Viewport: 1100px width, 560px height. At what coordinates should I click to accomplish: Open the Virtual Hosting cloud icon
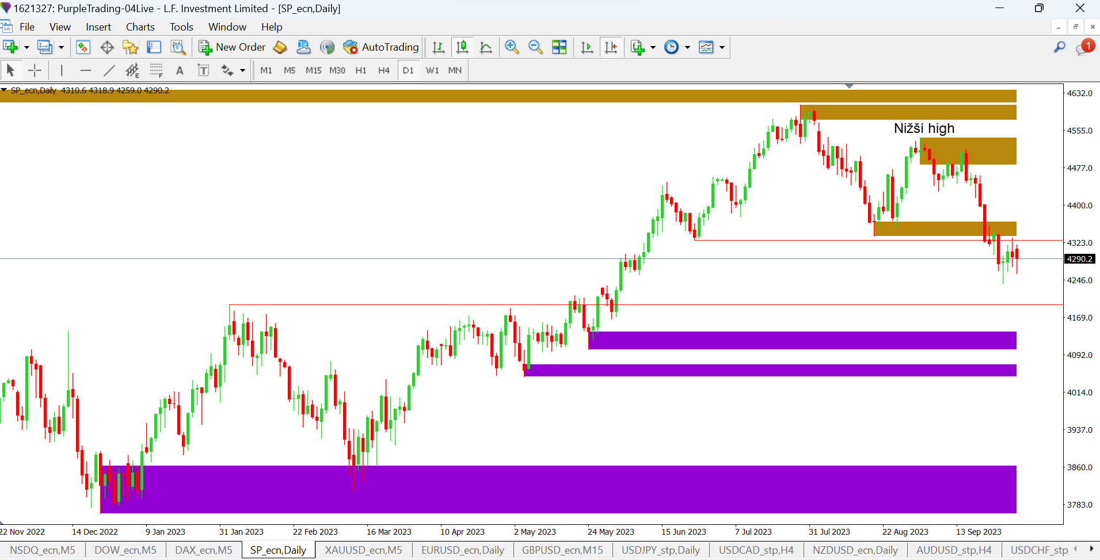[303, 47]
